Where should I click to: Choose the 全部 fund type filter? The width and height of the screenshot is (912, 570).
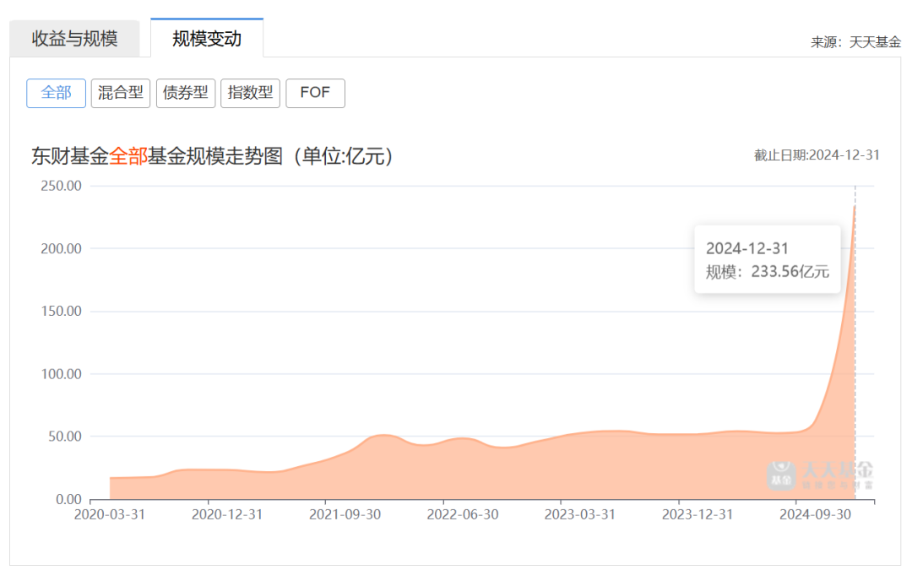[x=56, y=93]
